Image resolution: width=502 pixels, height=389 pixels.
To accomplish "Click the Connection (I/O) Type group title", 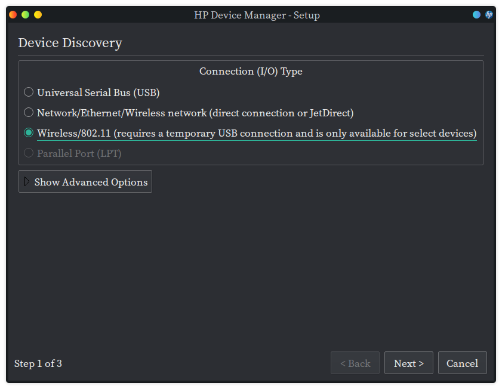I will coord(251,71).
